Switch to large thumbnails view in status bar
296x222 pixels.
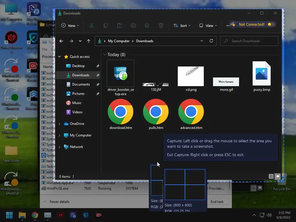click(x=278, y=176)
